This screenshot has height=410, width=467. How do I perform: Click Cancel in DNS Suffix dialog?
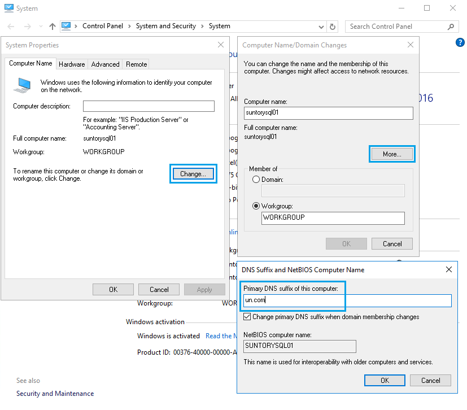click(x=430, y=381)
